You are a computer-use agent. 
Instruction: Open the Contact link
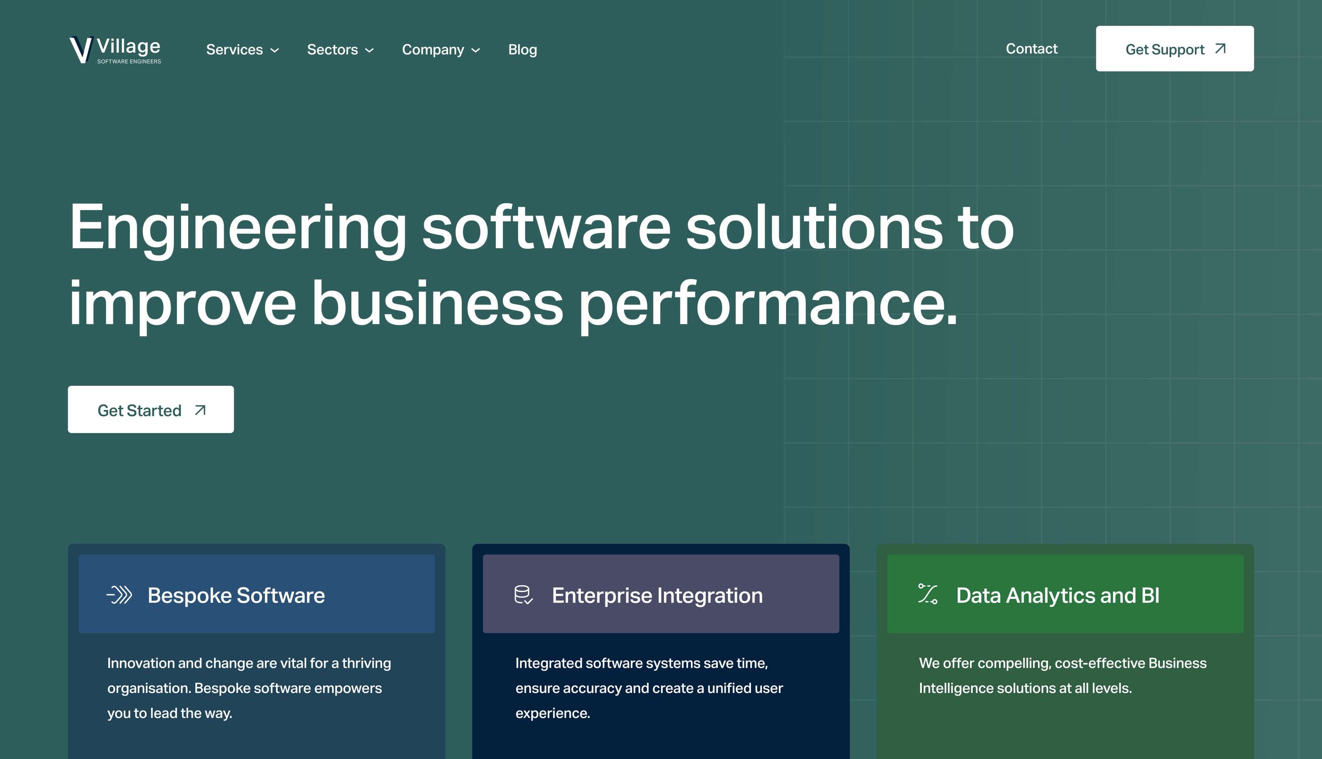click(x=1031, y=48)
